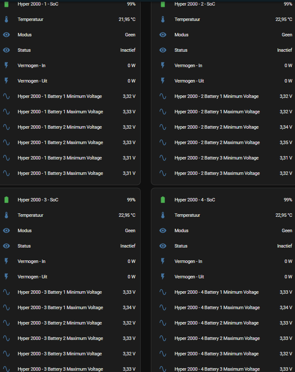295x372 pixels.
Task: Click the 3,35 V value of Hyper 2000 - 2 Battery 2
Action: click(x=286, y=142)
